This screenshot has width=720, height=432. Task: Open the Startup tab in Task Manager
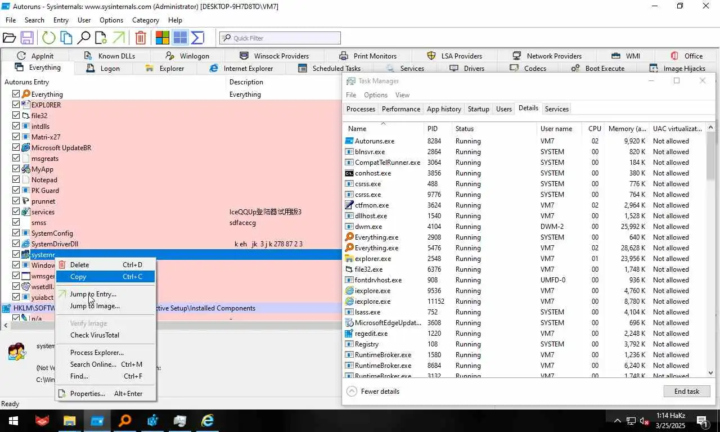click(x=478, y=109)
